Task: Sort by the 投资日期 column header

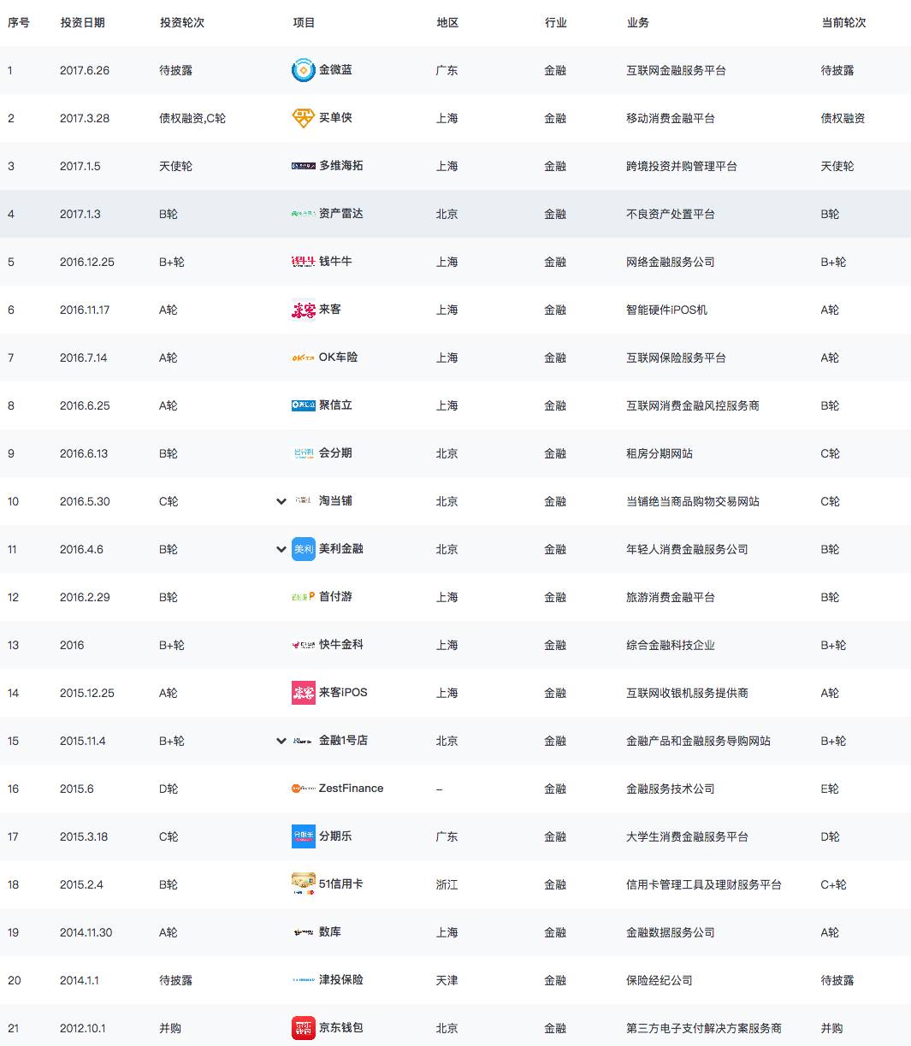Action: pyautogui.click(x=82, y=22)
